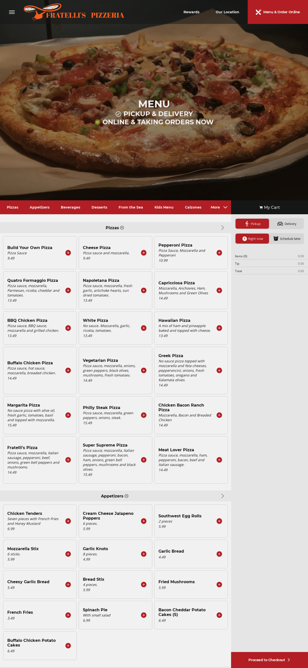Add Vegetarian Pizza plus icon
The width and height of the screenshot is (308, 668).
pos(144,371)
